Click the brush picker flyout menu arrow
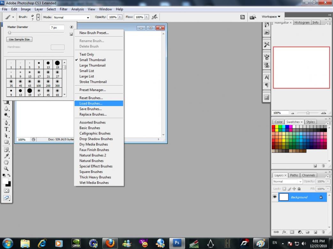Screen dimensions: 333x249 point(72,27)
